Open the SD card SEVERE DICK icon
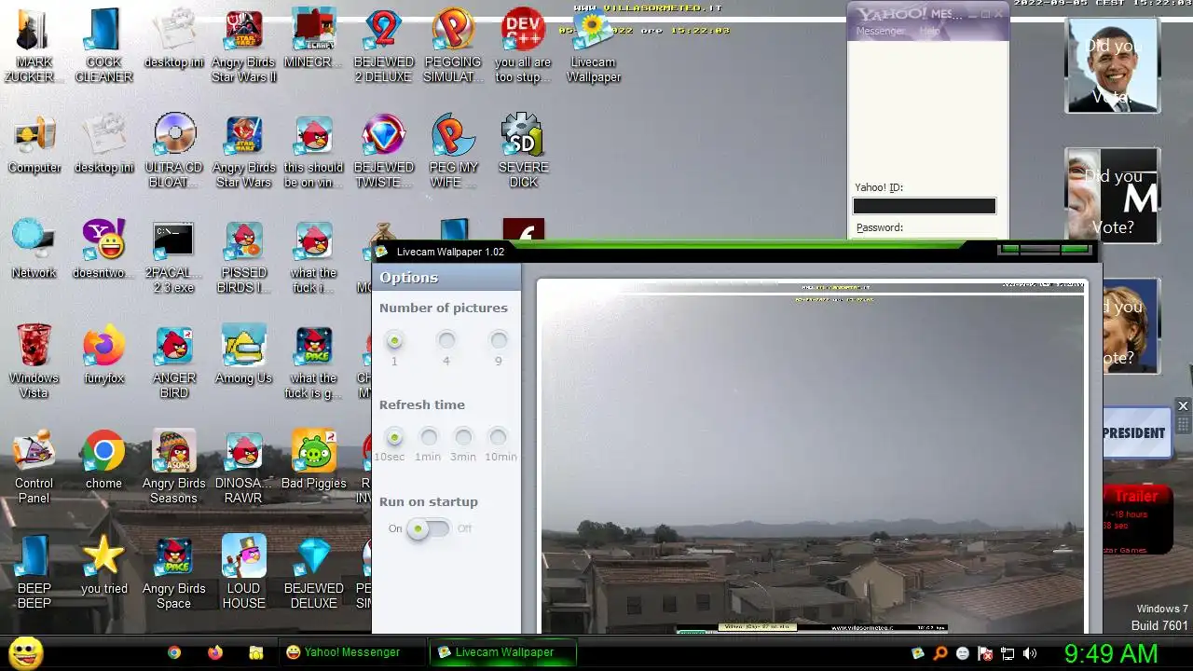 (x=523, y=150)
